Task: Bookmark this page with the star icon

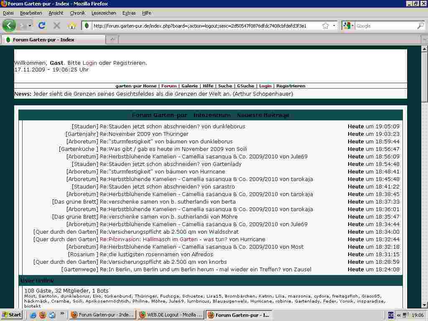Action: [325, 26]
